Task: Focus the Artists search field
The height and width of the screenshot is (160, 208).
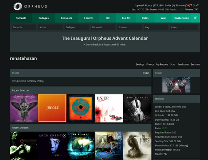Action: tap(50, 27)
